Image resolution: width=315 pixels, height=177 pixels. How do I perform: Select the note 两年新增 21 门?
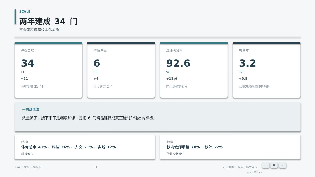coord(32,87)
